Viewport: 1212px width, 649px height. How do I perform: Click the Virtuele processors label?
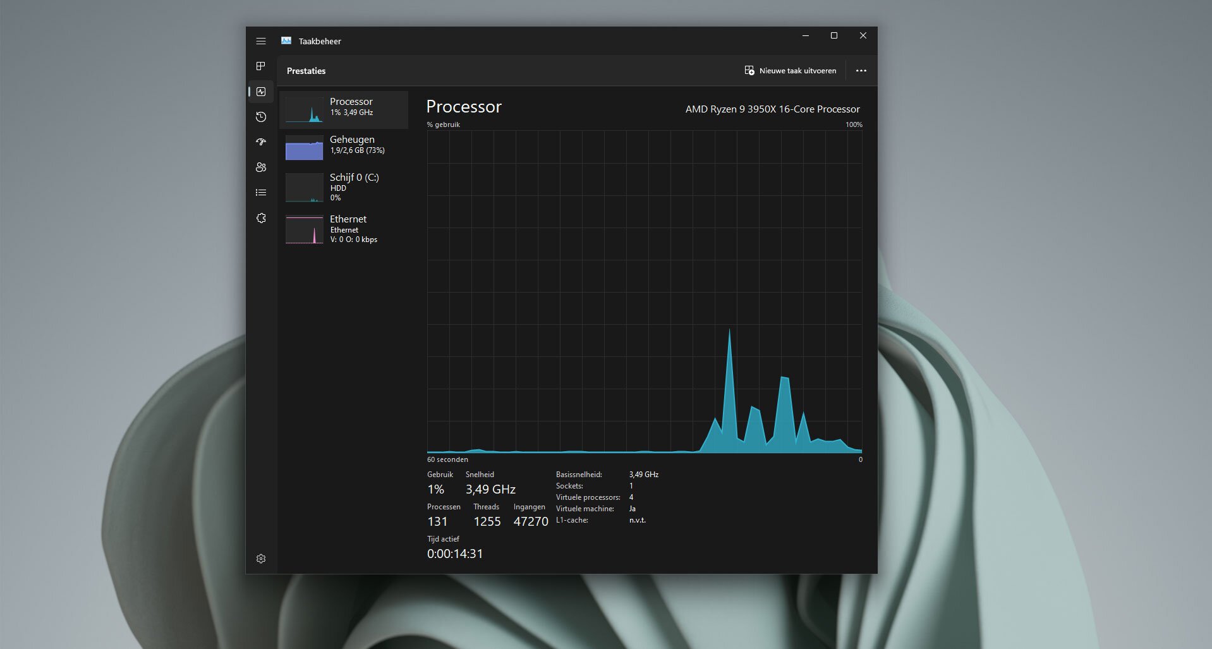tap(588, 497)
